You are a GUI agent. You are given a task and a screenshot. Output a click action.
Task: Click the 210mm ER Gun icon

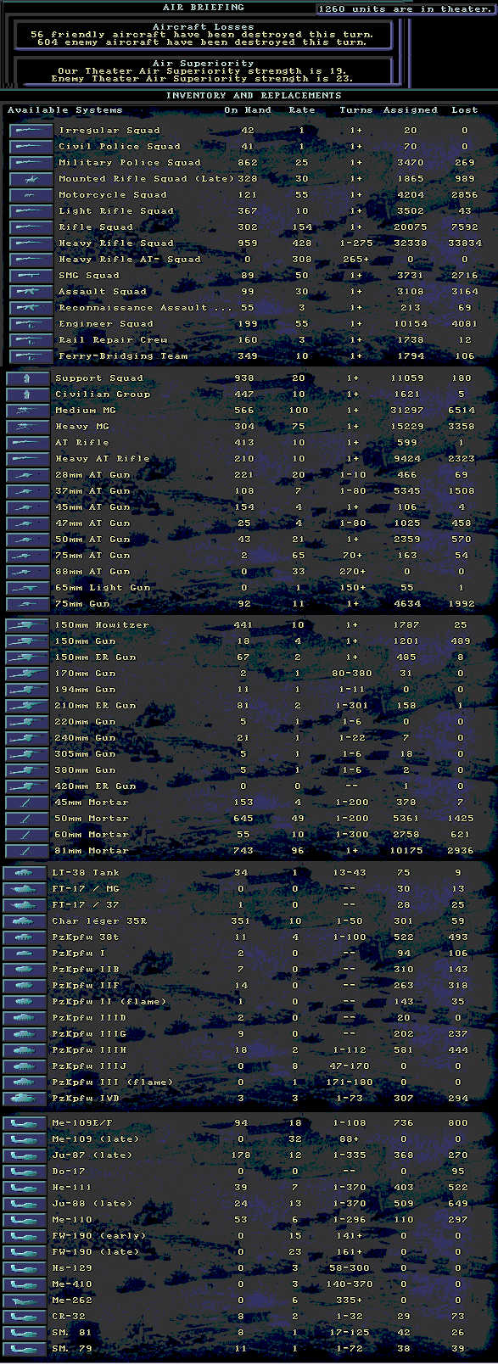point(27,706)
